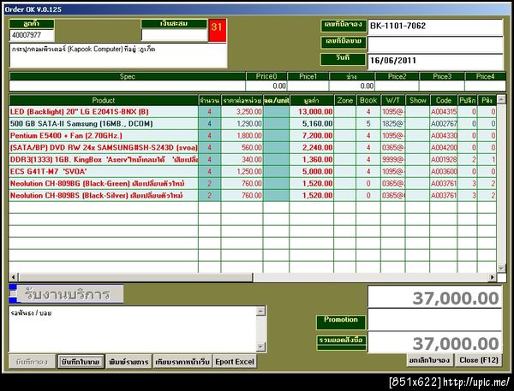Click the unit price 3,250.00
This screenshot has width=514, height=391.
[249, 112]
